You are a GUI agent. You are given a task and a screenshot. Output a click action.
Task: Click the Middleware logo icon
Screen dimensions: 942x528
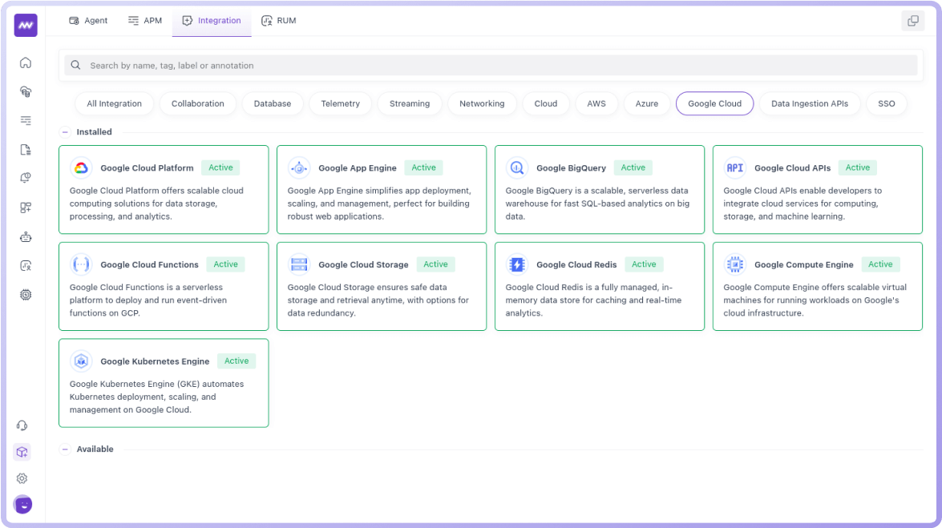coord(25,25)
